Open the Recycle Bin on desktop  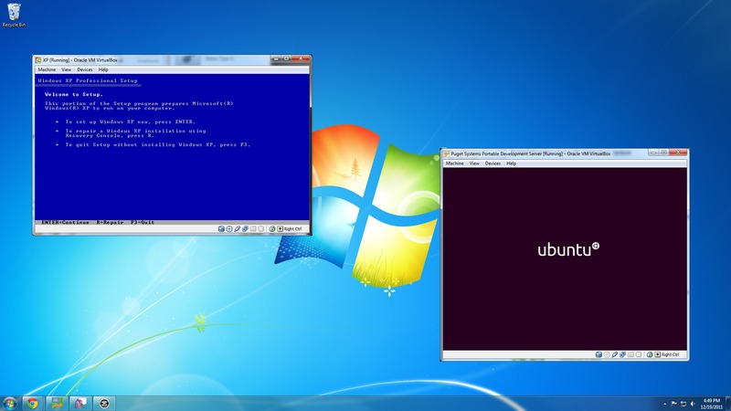pyautogui.click(x=12, y=11)
